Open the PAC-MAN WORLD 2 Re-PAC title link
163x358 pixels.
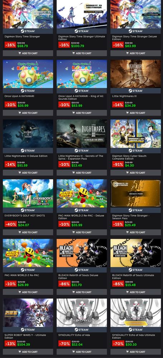coord(22,275)
